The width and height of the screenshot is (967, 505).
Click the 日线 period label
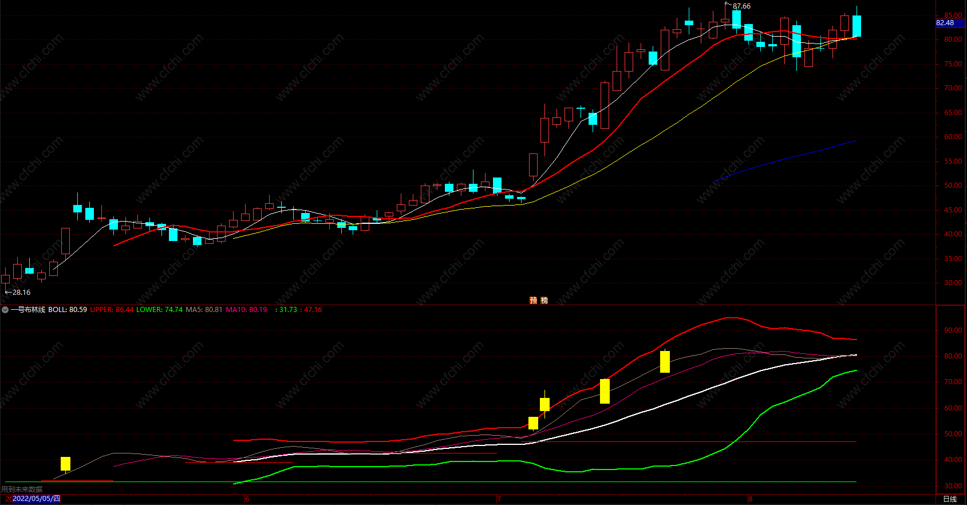(950, 499)
